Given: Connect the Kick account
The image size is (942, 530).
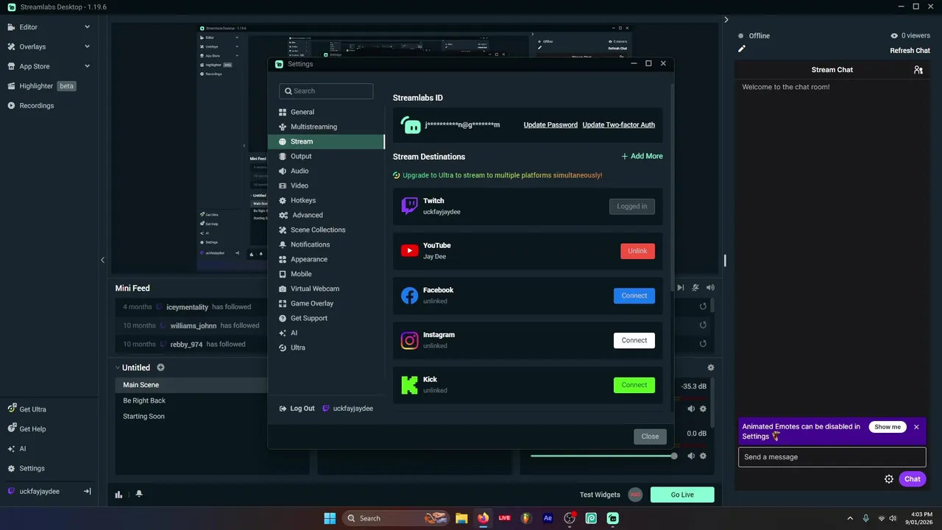Looking at the screenshot, I should (x=634, y=385).
